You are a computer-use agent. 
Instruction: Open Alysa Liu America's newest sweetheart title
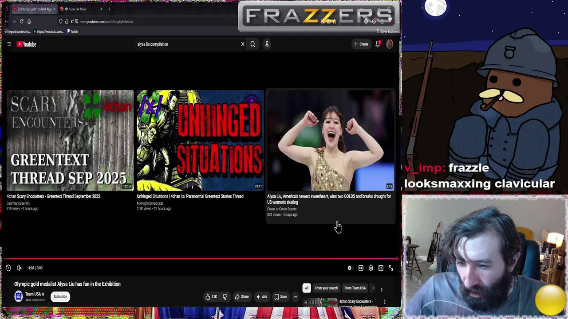point(329,199)
